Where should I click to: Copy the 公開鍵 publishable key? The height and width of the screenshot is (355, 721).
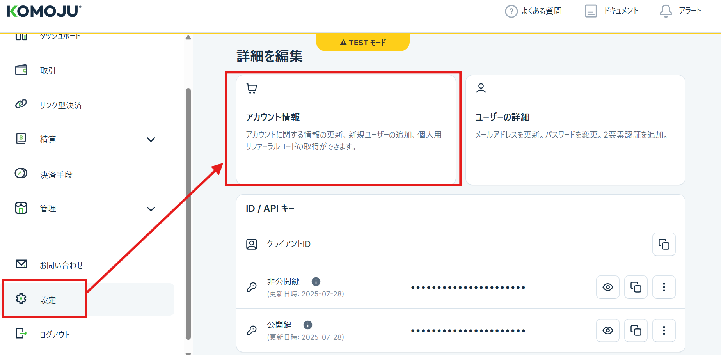(x=636, y=331)
